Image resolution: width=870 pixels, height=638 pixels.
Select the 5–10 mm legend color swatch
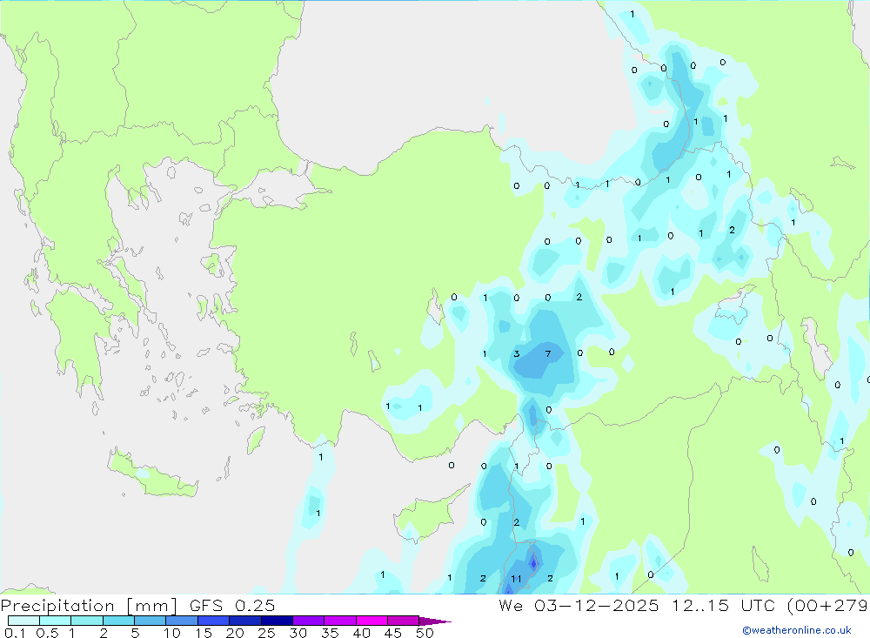151,621
